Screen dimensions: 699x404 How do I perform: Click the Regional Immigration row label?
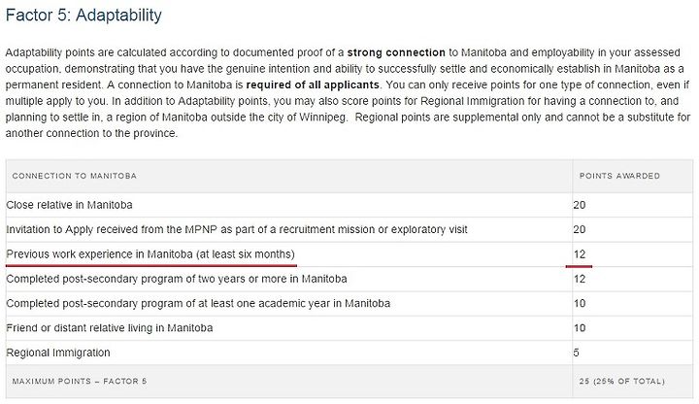click(x=58, y=353)
